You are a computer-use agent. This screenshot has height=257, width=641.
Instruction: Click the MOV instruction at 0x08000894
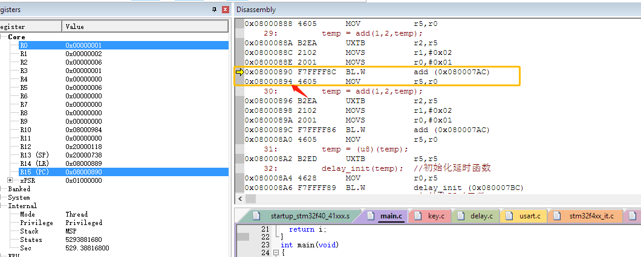click(x=341, y=81)
